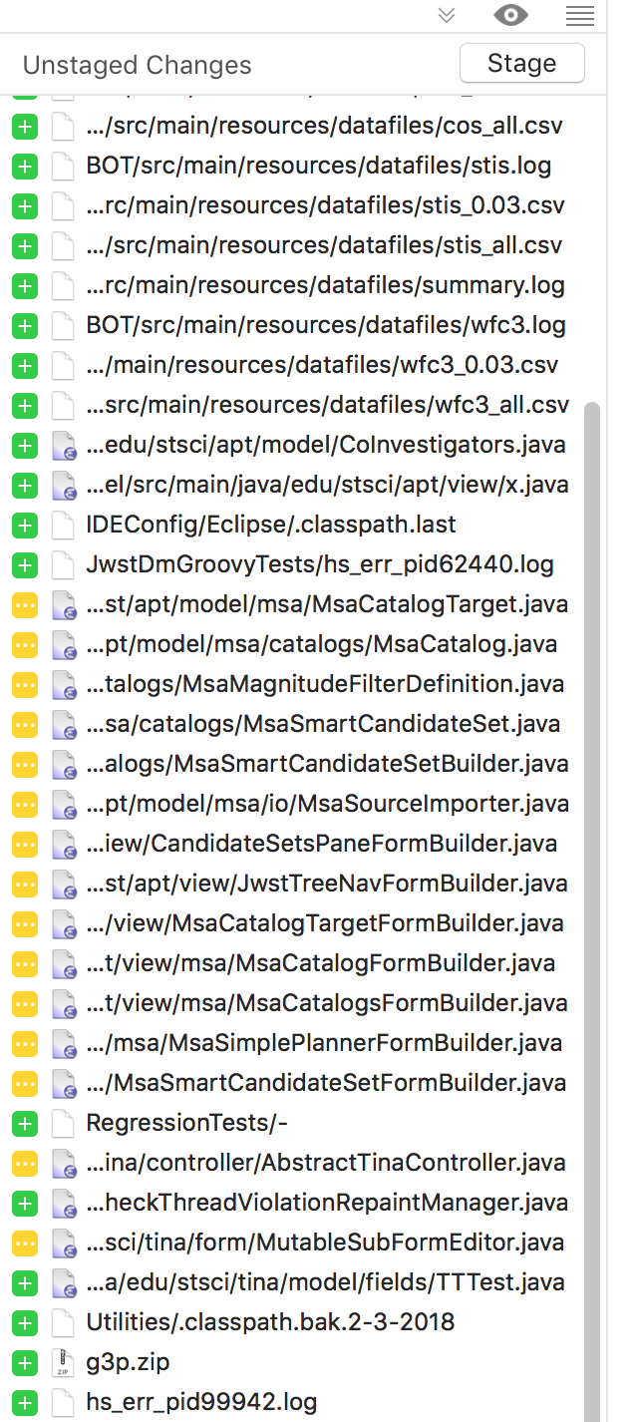Click green plus beside wfc3.log
636x1422 pixels.
tap(25, 326)
